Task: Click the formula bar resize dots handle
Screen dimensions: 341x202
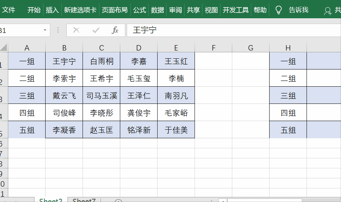Action: [58, 30]
